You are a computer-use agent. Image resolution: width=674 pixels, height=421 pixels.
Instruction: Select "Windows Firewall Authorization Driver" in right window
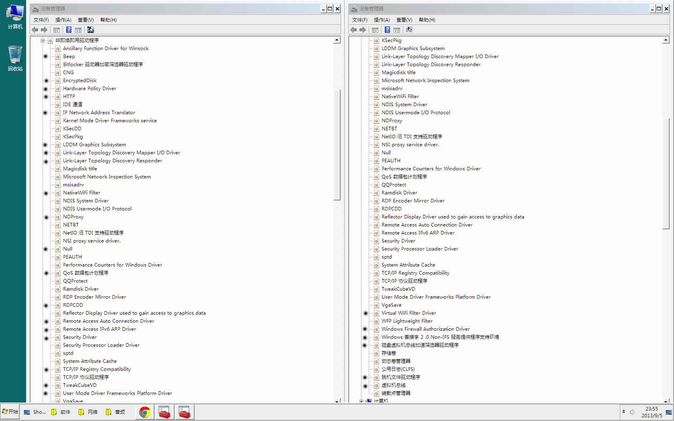(425, 329)
